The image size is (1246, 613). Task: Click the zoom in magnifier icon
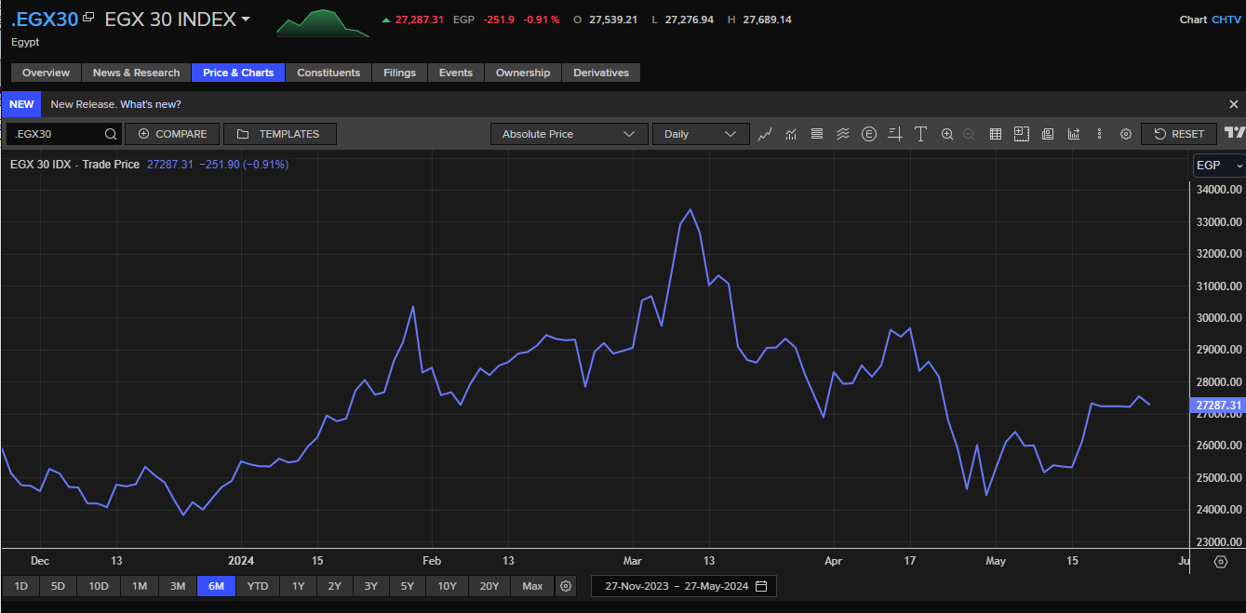[x=947, y=134]
